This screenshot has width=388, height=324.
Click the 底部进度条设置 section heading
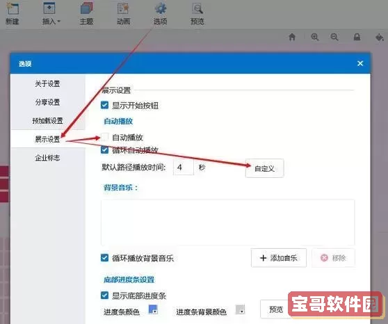tap(129, 280)
